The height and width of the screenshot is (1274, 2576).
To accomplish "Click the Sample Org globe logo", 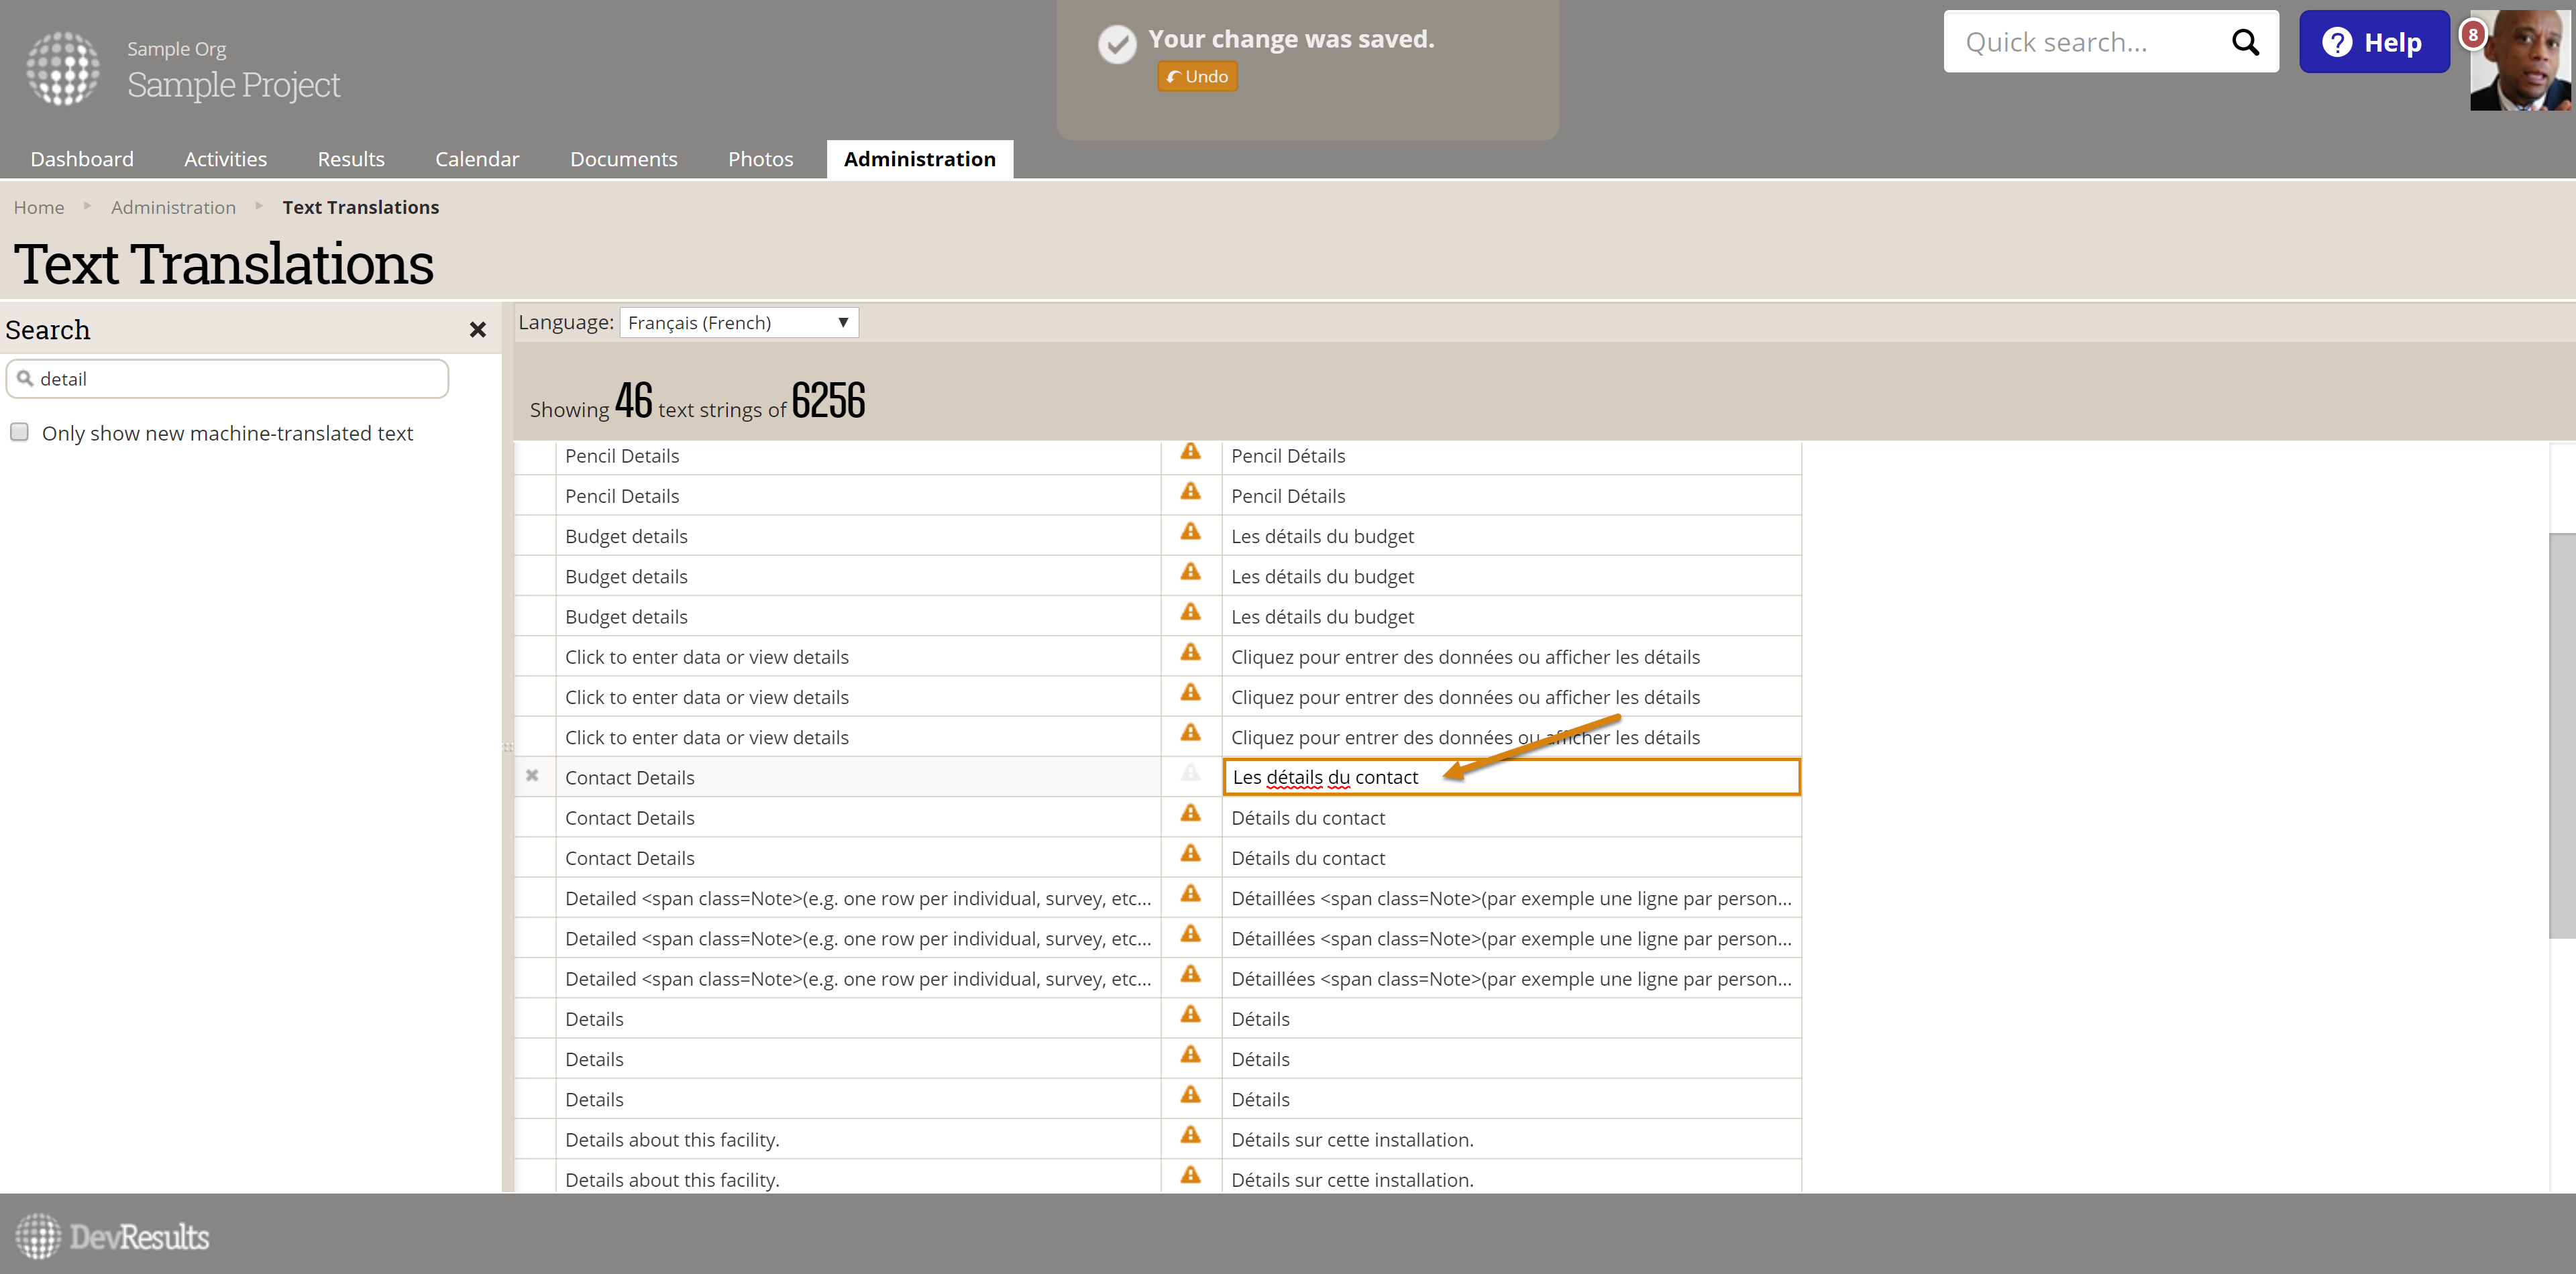I will [63, 68].
